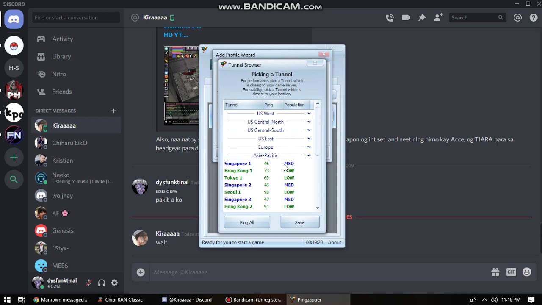Switch to Bandicam taskbar item
Screen dimensions: 542x305
coord(254,299)
